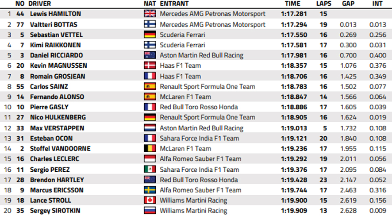Click entrant Red Bull Toro Rosso Honda for Gasly
Viewport: 392px width, 216px height.
(199, 107)
